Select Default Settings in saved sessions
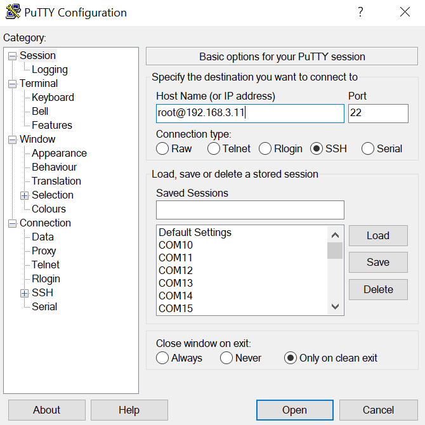This screenshot has width=425, height=425. [x=242, y=233]
